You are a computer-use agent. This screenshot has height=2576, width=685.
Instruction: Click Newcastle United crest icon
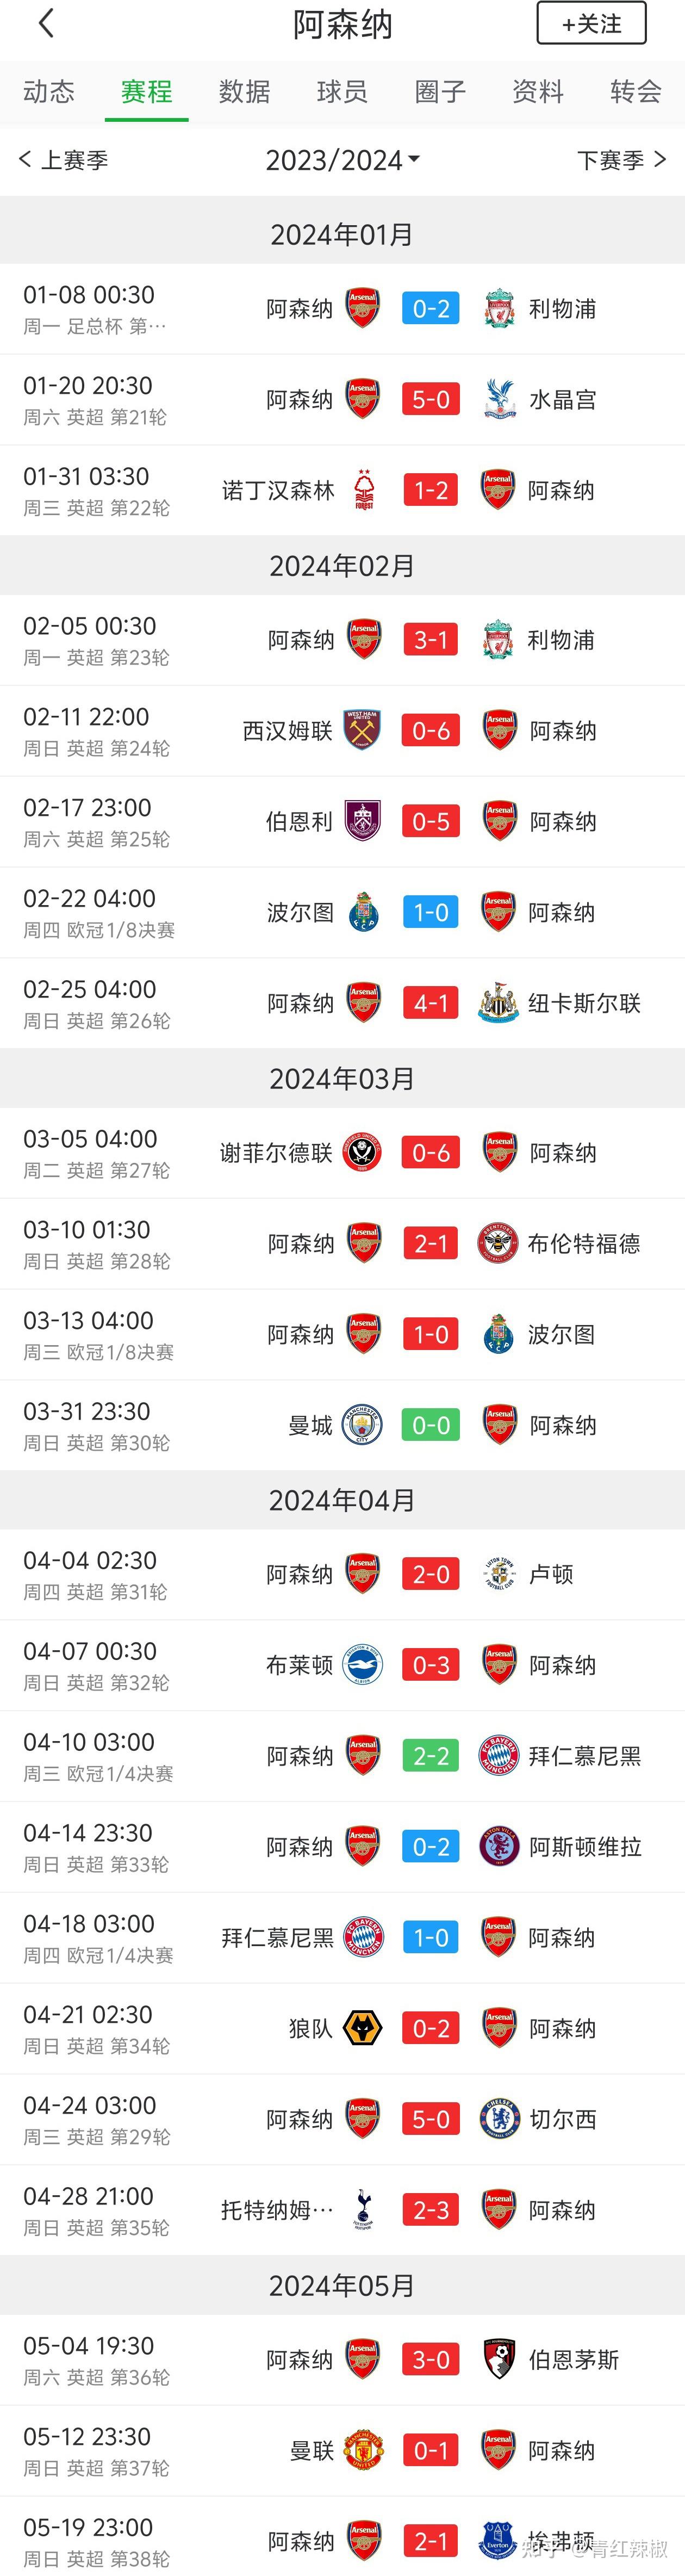click(498, 1003)
